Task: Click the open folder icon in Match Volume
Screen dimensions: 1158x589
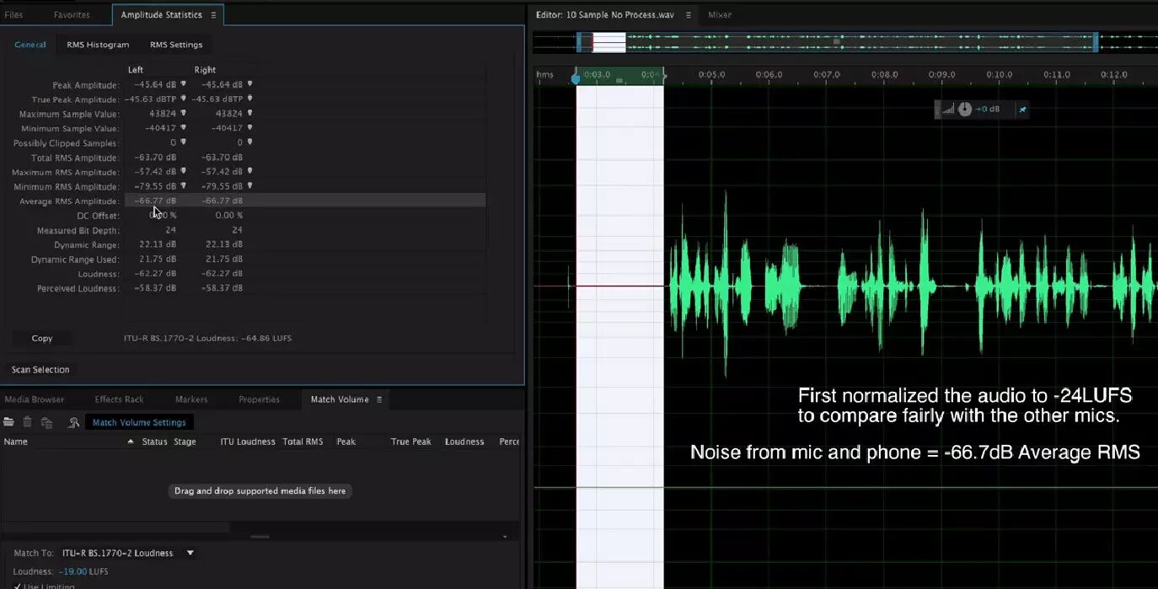Action: point(9,422)
